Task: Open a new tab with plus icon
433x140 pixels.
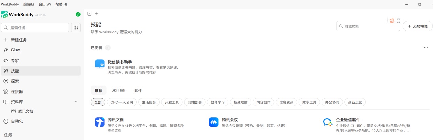Action: [x=96, y=14]
